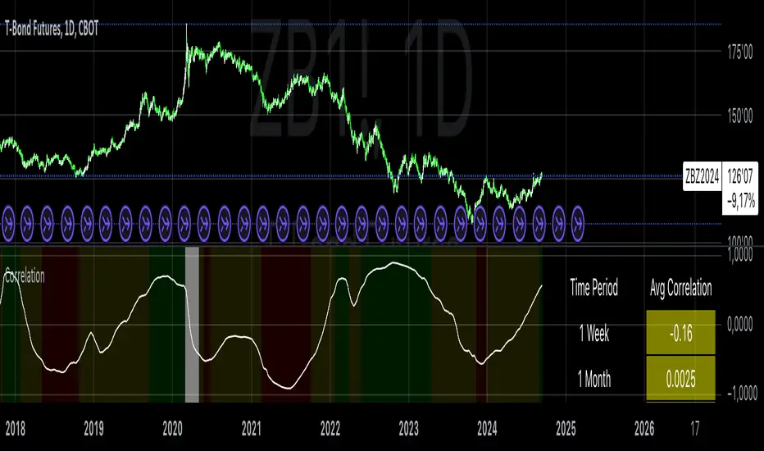Image resolution: width=764 pixels, height=451 pixels.
Task: Click the first contract rollover marker at the left edge
Action: tap(8, 224)
